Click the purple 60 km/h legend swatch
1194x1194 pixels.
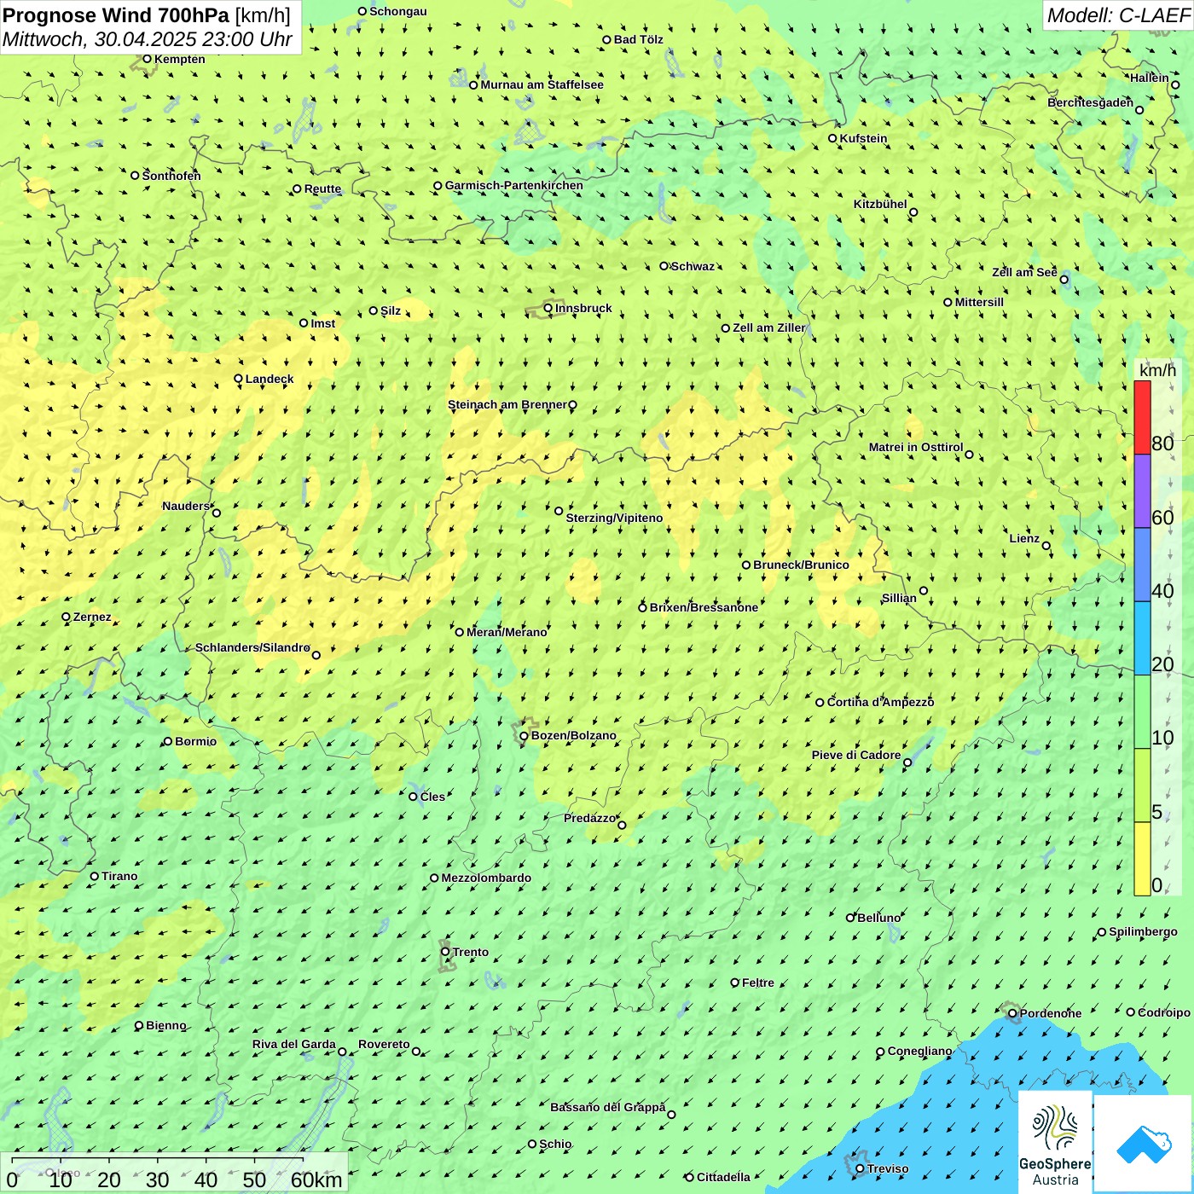[x=1142, y=491]
